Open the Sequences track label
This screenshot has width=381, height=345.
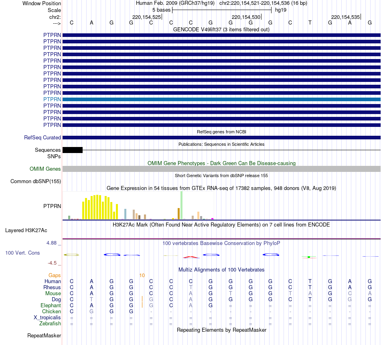[x=48, y=150]
